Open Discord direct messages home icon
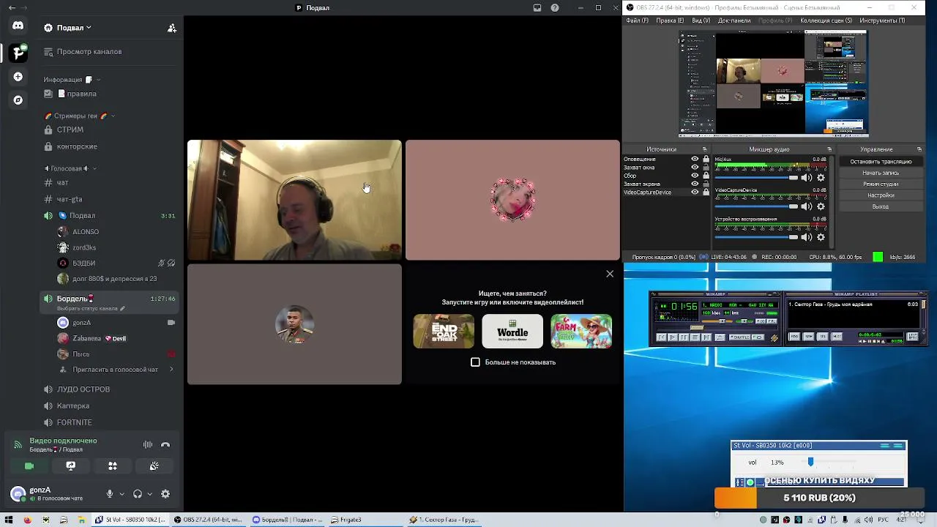Screen dimensions: 937x527 coord(18,26)
